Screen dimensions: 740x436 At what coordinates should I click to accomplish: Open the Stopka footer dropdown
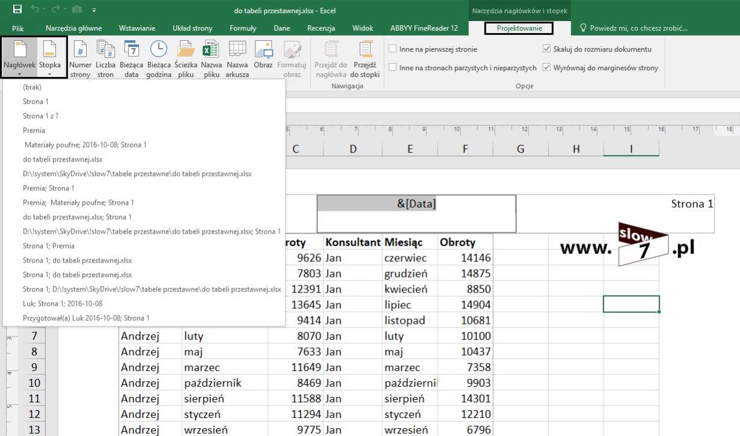(50, 58)
